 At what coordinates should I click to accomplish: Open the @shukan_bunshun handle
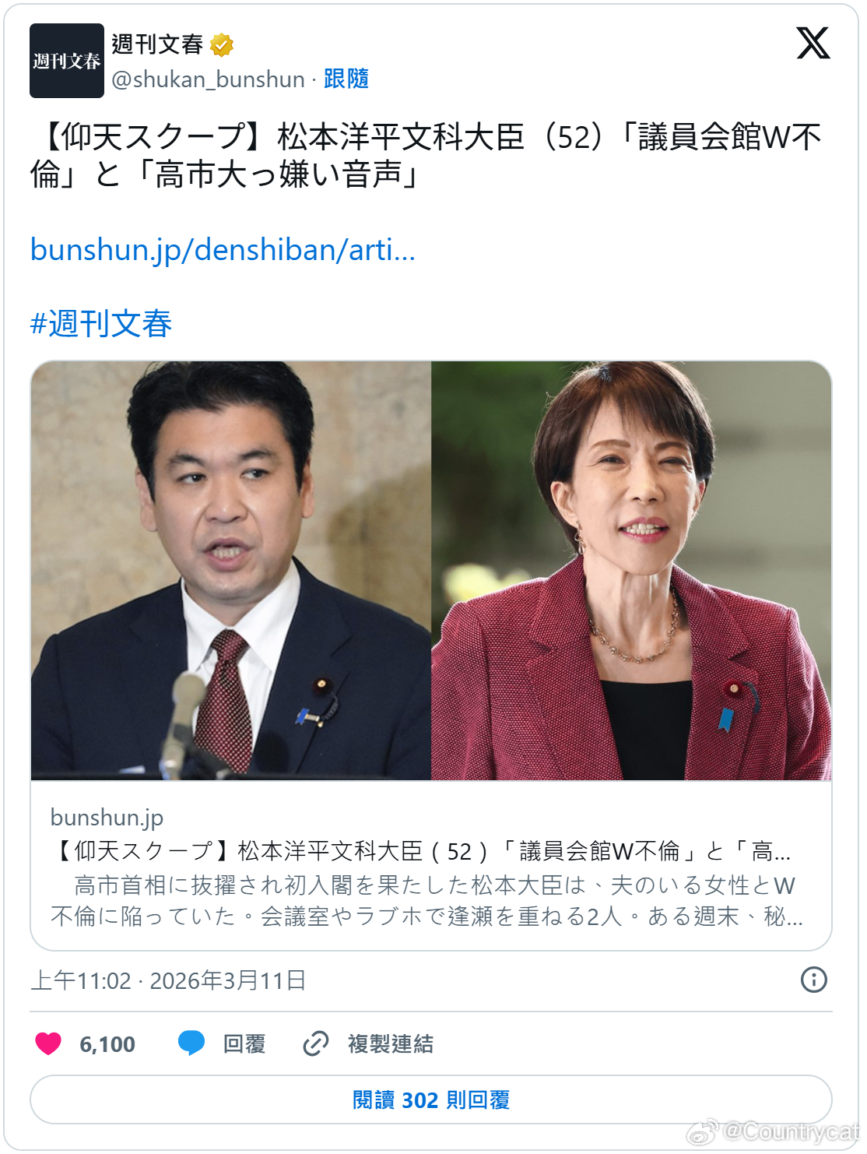208,79
